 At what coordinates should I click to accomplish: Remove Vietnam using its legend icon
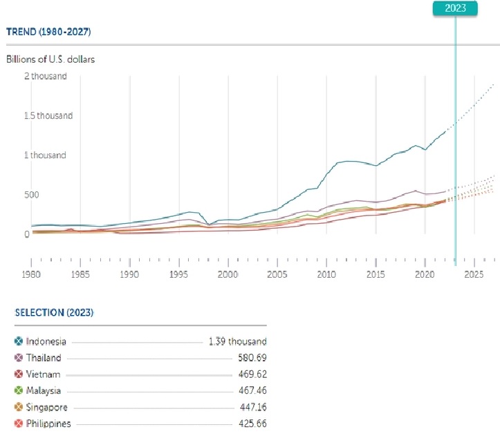tap(19, 374)
